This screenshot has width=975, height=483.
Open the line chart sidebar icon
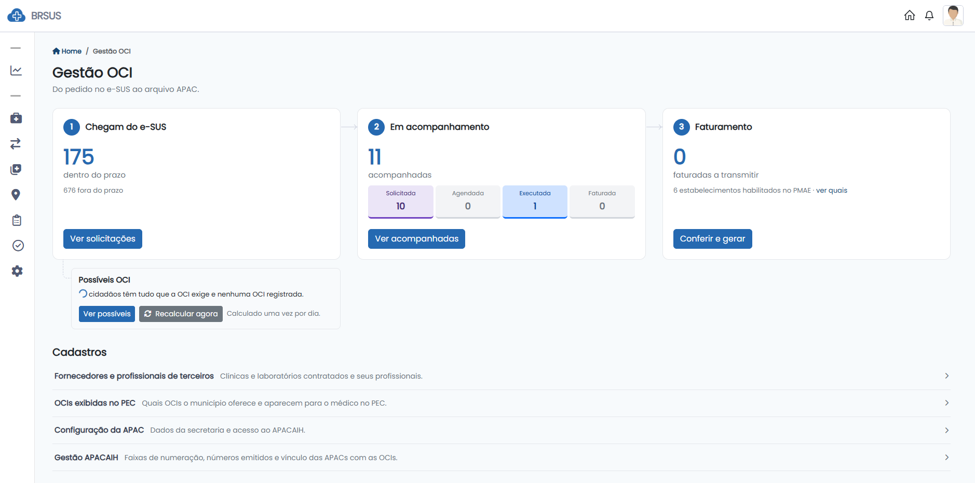(x=16, y=71)
